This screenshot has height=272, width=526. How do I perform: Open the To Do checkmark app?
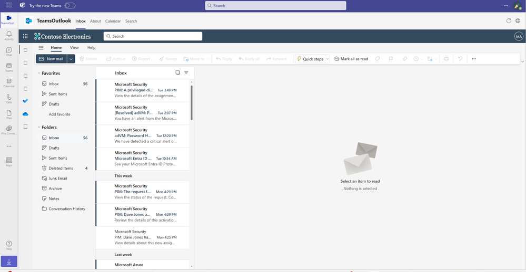25,101
